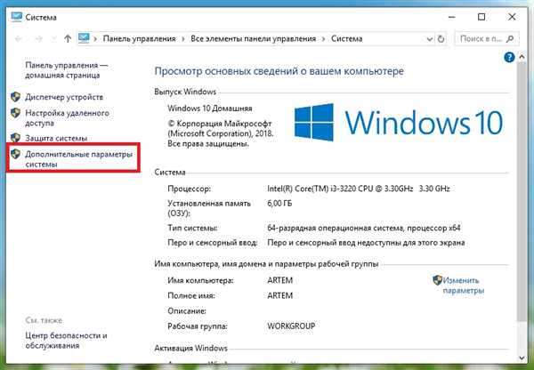Image resolution: width=534 pixels, height=370 pixels.
Task: Click the 'Windows 10 Домашняя' edition text
Action: pyautogui.click(x=210, y=109)
